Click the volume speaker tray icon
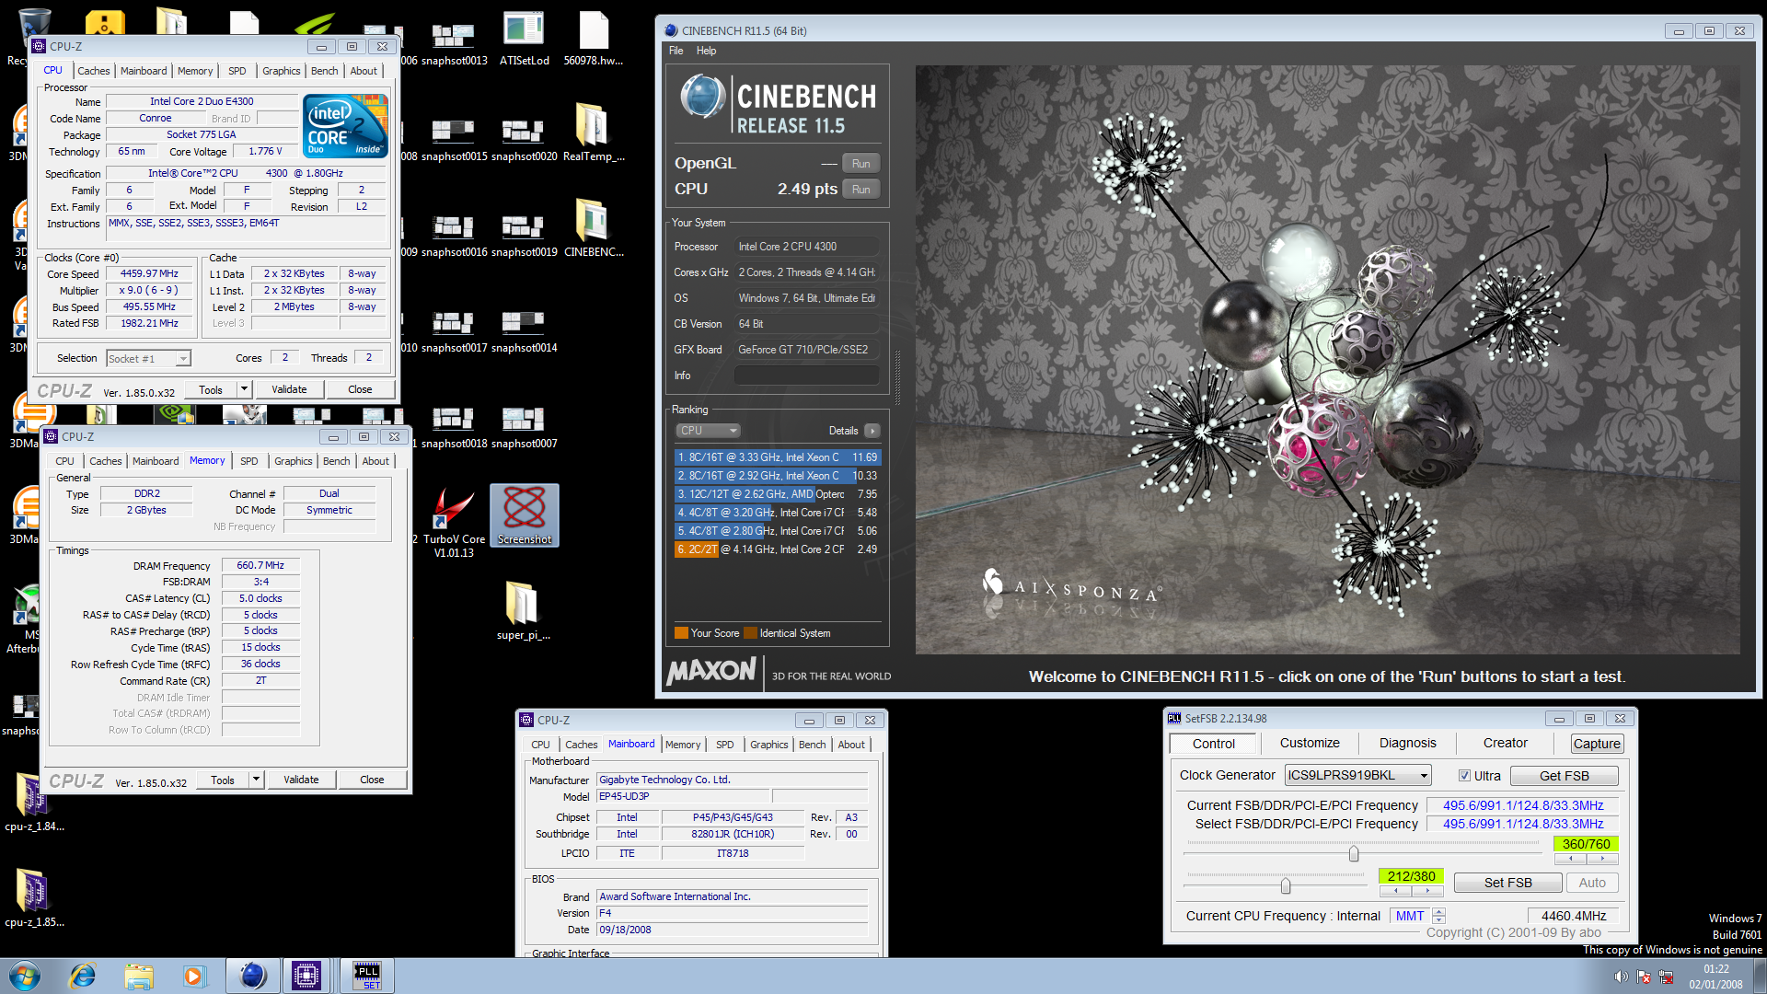Viewport: 1767px width, 994px height. tap(1621, 977)
